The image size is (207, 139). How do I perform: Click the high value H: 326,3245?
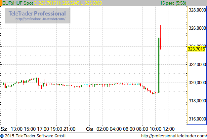point(68,3)
